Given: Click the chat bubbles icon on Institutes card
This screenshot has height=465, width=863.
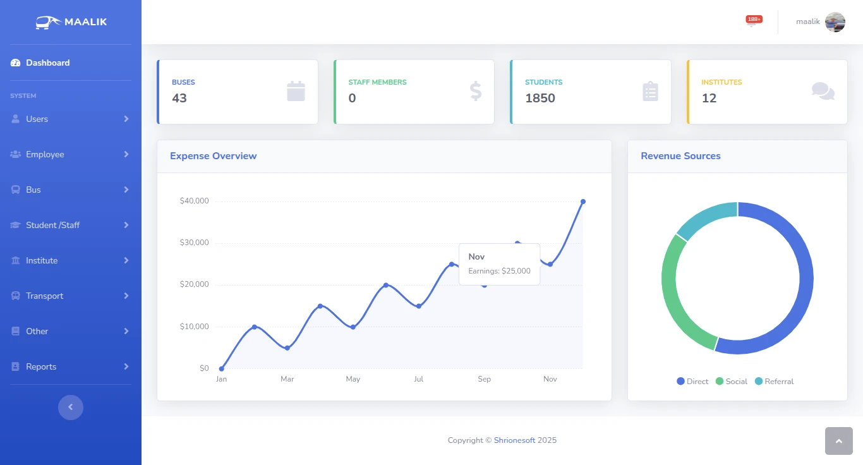Looking at the screenshot, I should click(x=823, y=92).
